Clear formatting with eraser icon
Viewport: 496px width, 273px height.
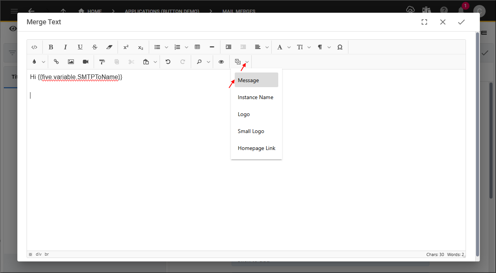(x=109, y=47)
